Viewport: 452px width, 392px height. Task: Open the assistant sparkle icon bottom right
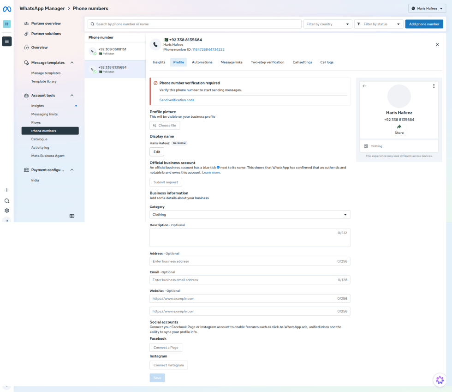pos(440,380)
